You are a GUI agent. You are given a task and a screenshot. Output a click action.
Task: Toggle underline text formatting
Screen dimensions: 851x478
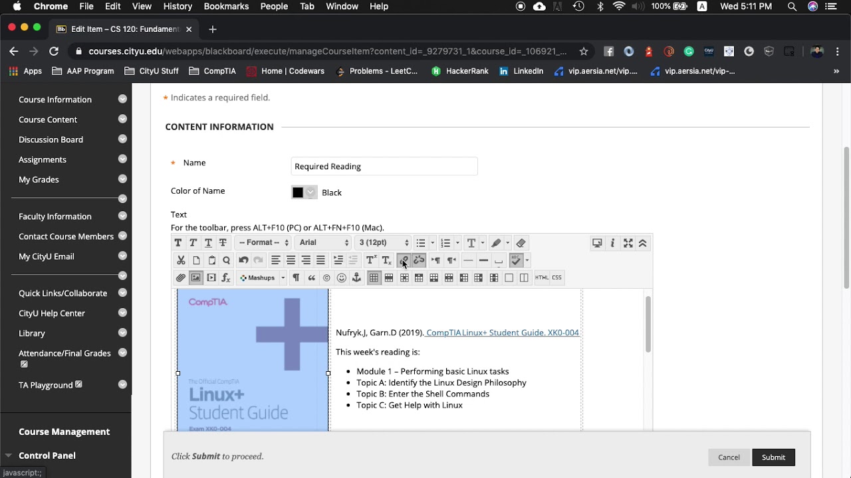208,243
